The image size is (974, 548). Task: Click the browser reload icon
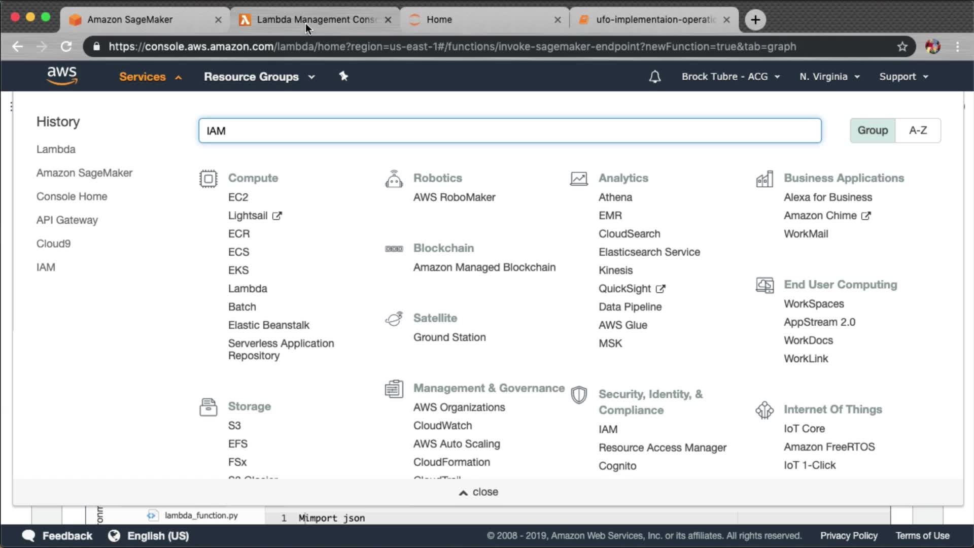(x=66, y=47)
